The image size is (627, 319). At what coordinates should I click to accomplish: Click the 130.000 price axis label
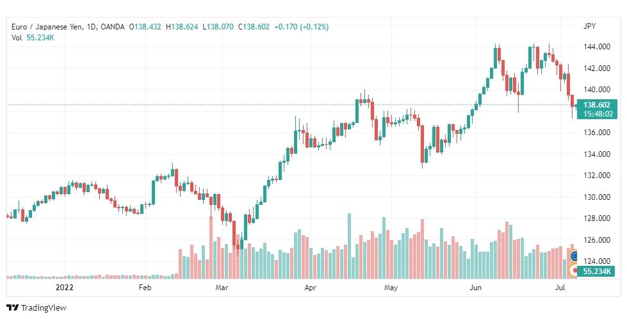[597, 197]
